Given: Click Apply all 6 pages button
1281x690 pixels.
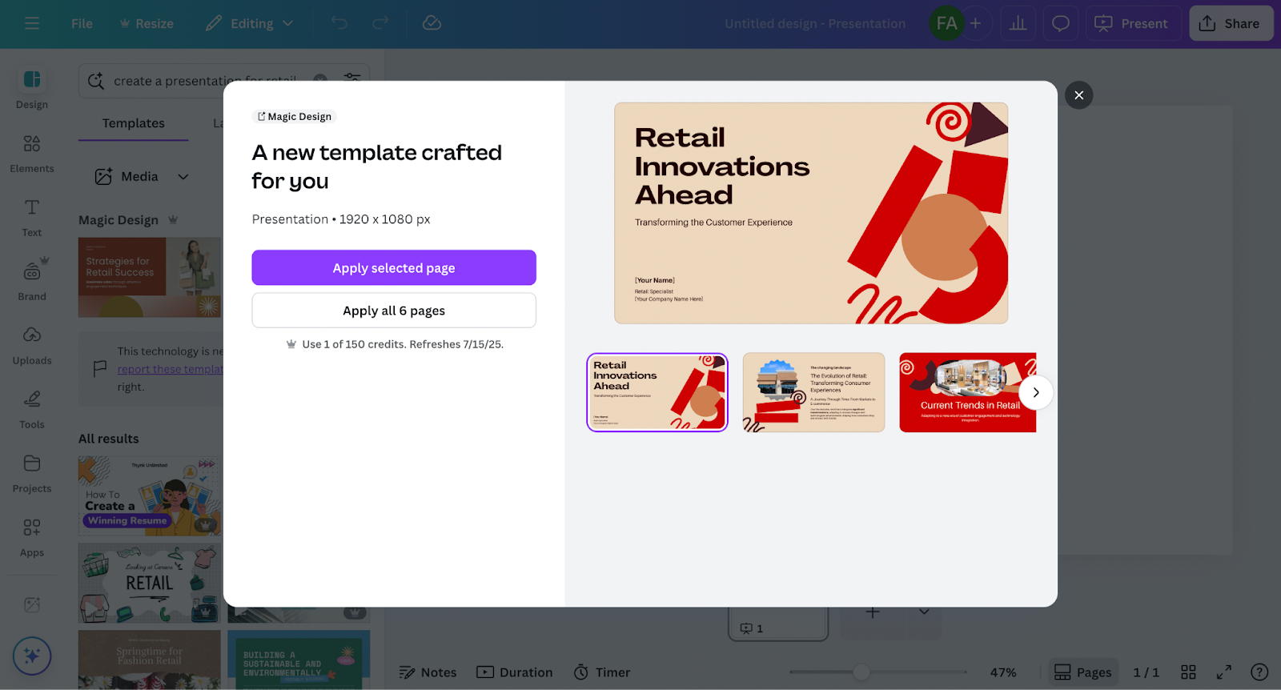Looking at the screenshot, I should (393, 311).
